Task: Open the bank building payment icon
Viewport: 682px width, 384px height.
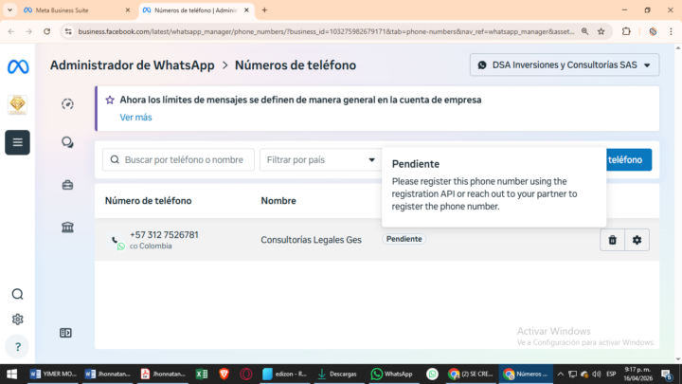Action: pyautogui.click(x=67, y=227)
